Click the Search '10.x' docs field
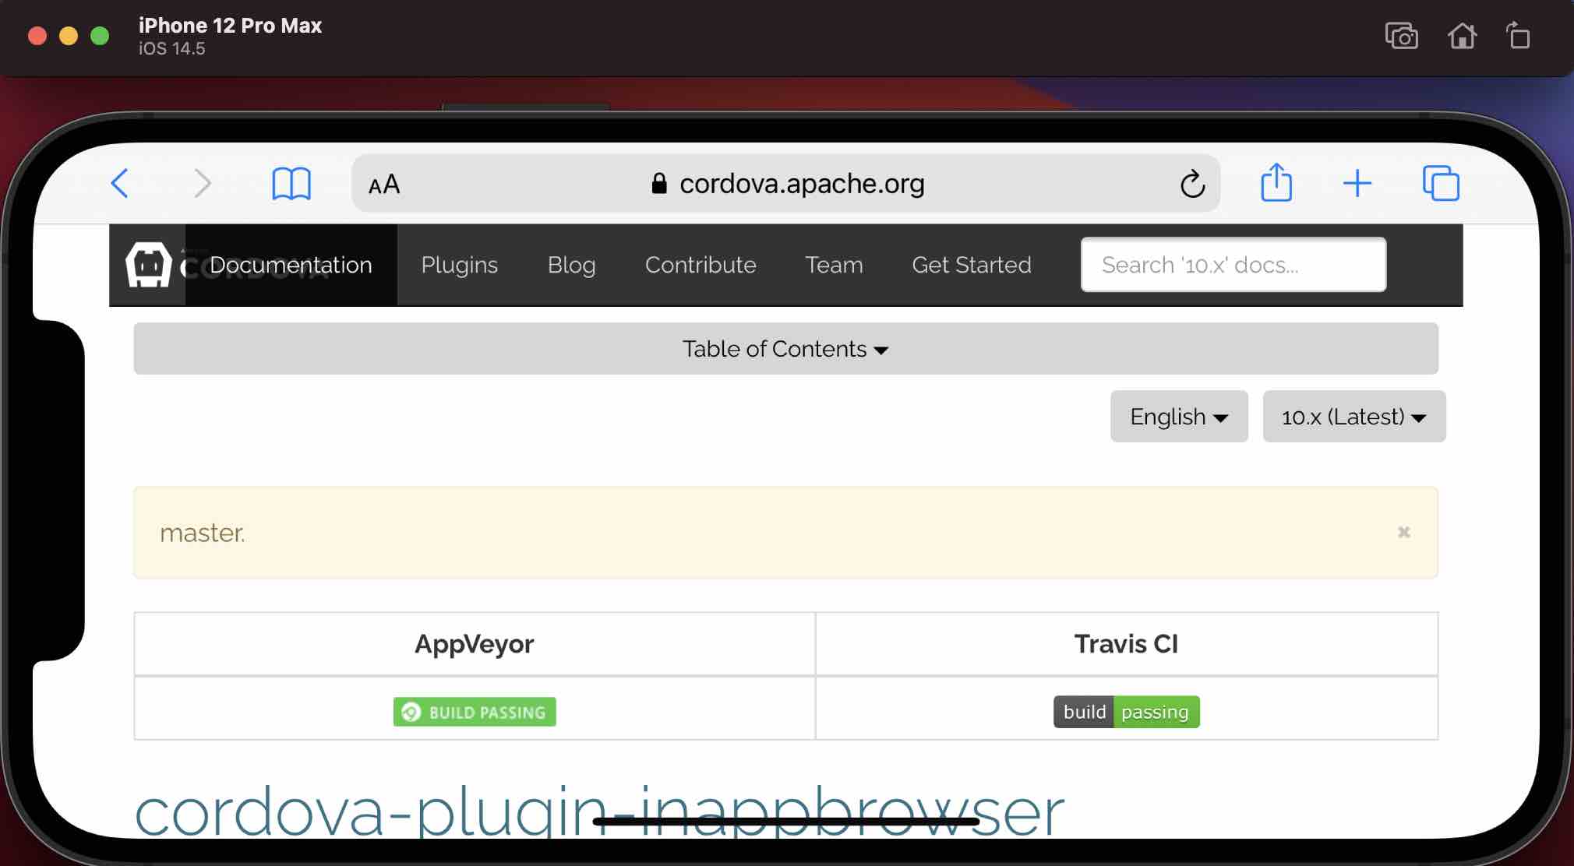This screenshot has height=866, width=1574. (1233, 265)
